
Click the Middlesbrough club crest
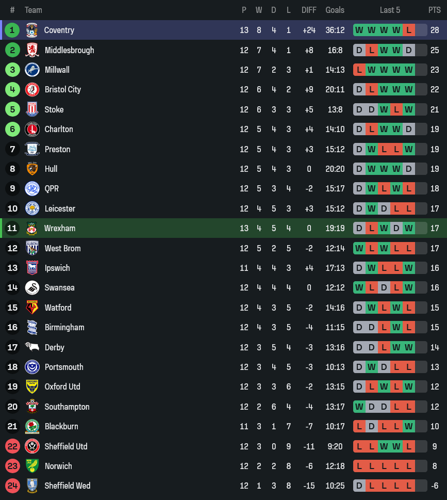(x=32, y=50)
